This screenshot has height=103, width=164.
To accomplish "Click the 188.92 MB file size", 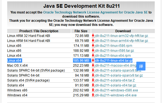I will tap(81, 51).
